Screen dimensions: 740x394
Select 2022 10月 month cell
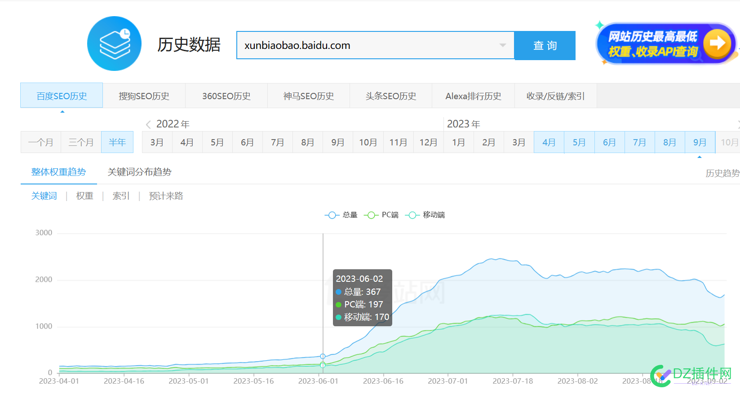[x=368, y=142]
